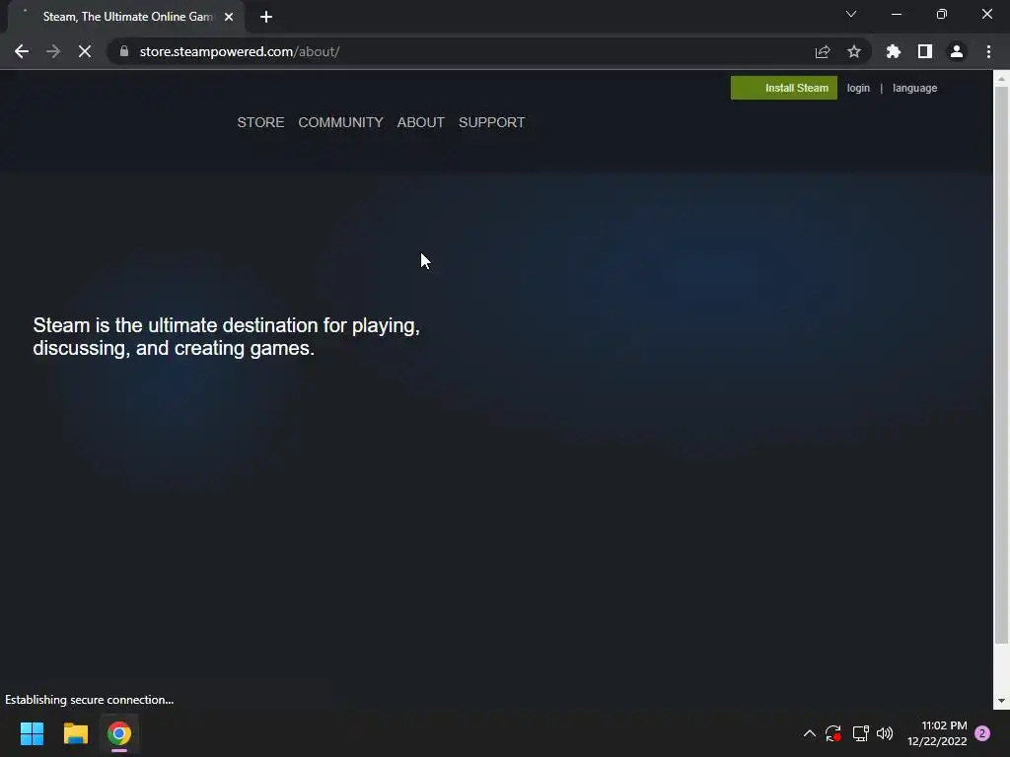Restore down the Chrome window

942,14
